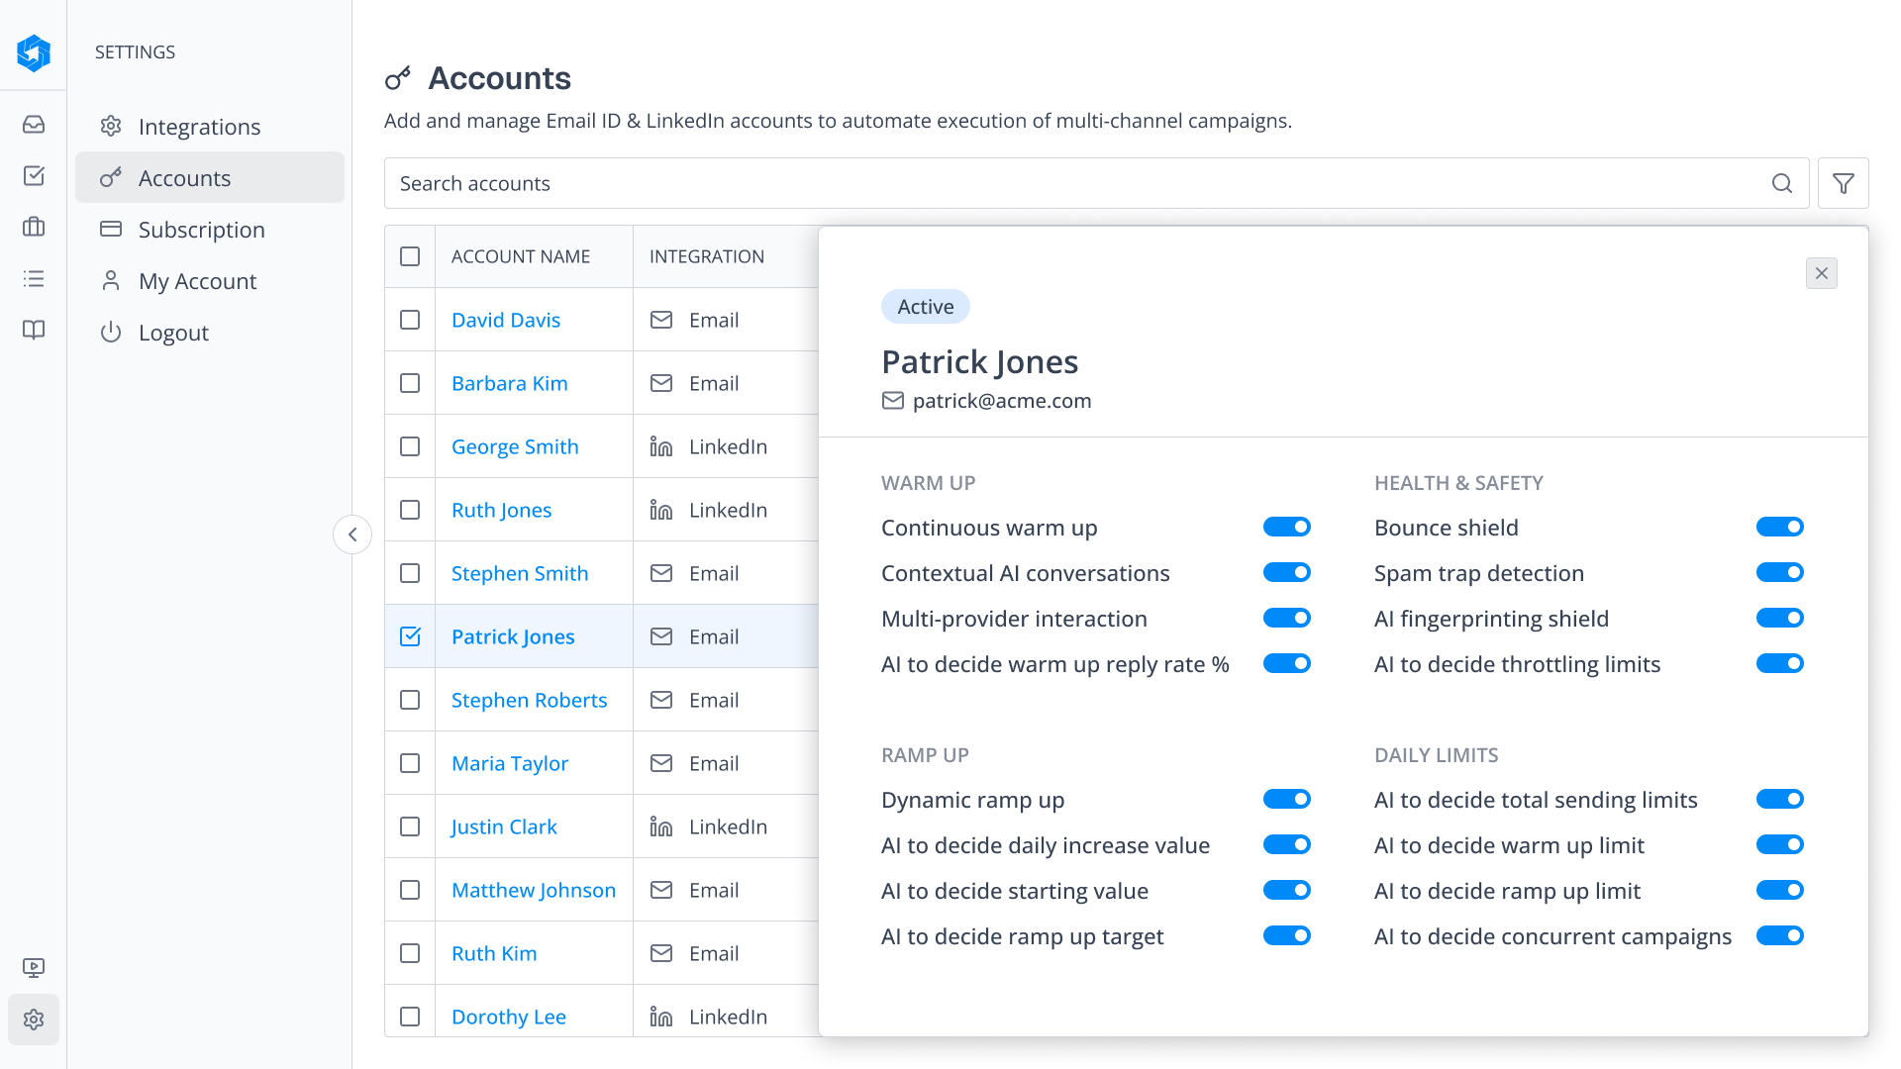This screenshot has width=1901, height=1069.
Task: Open the book icon in left rail
Action: (x=34, y=331)
